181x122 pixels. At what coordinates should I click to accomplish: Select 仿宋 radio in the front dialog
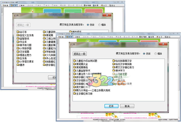(x=144, y=54)
